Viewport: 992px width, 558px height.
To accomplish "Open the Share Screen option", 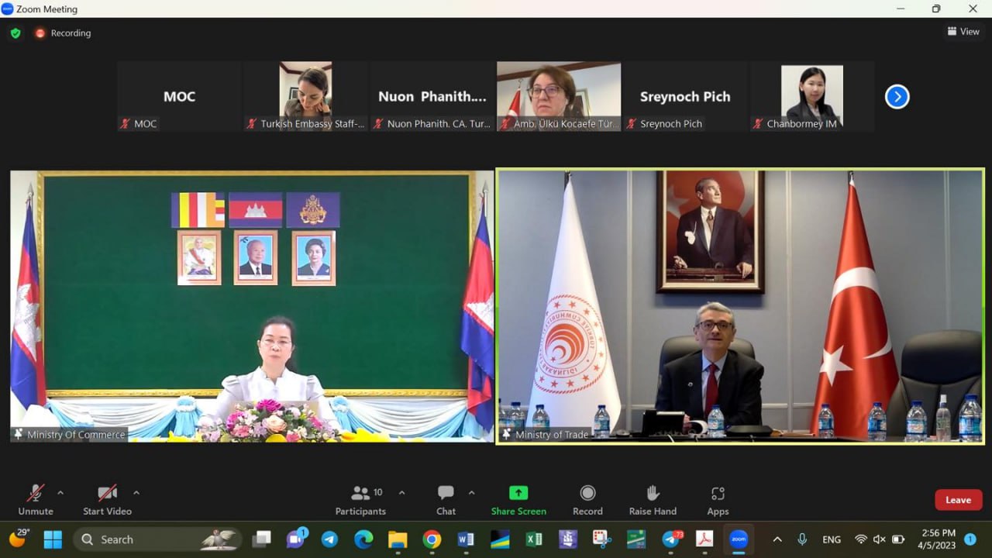I will (x=518, y=500).
